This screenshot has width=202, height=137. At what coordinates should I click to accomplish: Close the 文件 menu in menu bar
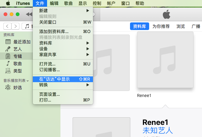click(x=40, y=3)
